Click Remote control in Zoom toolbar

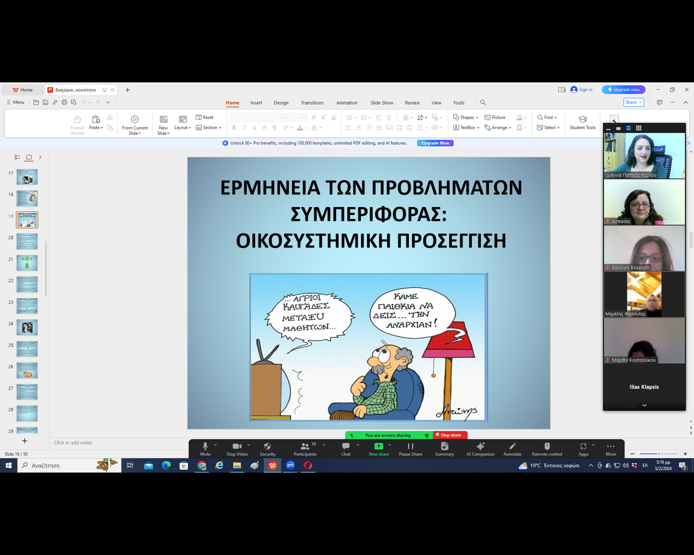coord(547,447)
